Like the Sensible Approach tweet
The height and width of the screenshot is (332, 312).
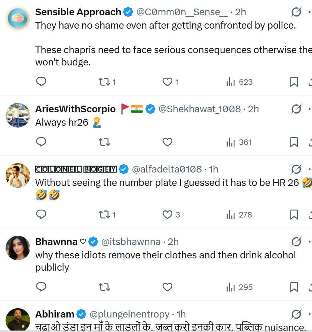tap(168, 82)
